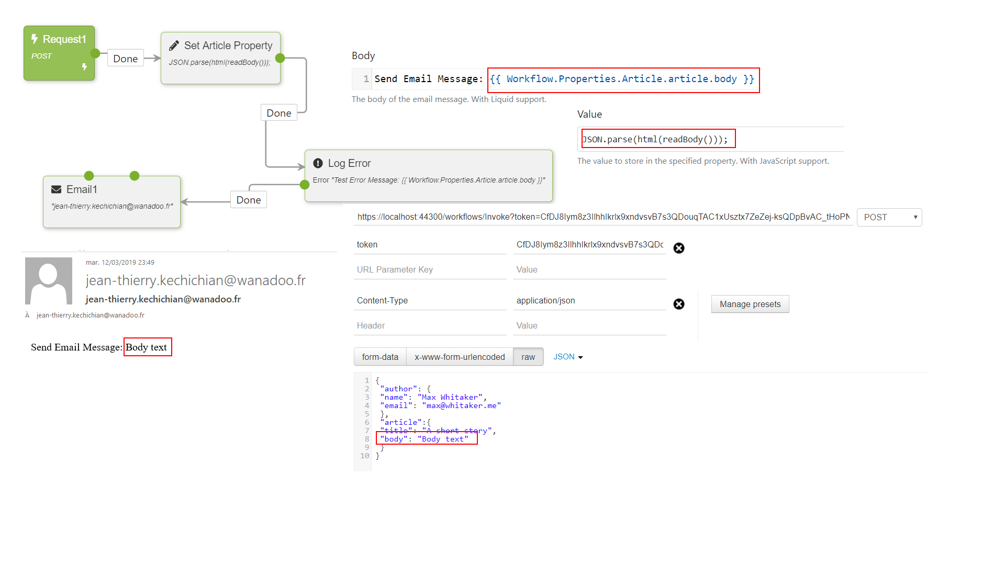Viewport: 1005px width, 565px height.
Task: Select the Log Error activity node
Action: (x=428, y=176)
